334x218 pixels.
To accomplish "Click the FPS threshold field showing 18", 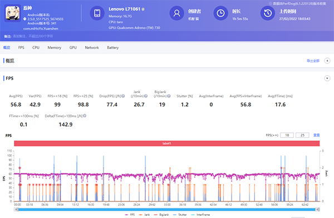I will click(287, 135).
